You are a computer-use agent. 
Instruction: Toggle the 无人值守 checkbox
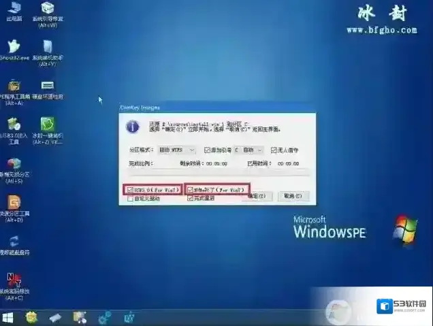(x=274, y=150)
